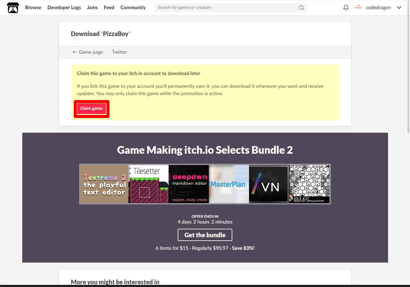Click the '4 days 2 hours 2 minutes' countdown
Viewport: 410px width, 287px height.
[x=205, y=222]
